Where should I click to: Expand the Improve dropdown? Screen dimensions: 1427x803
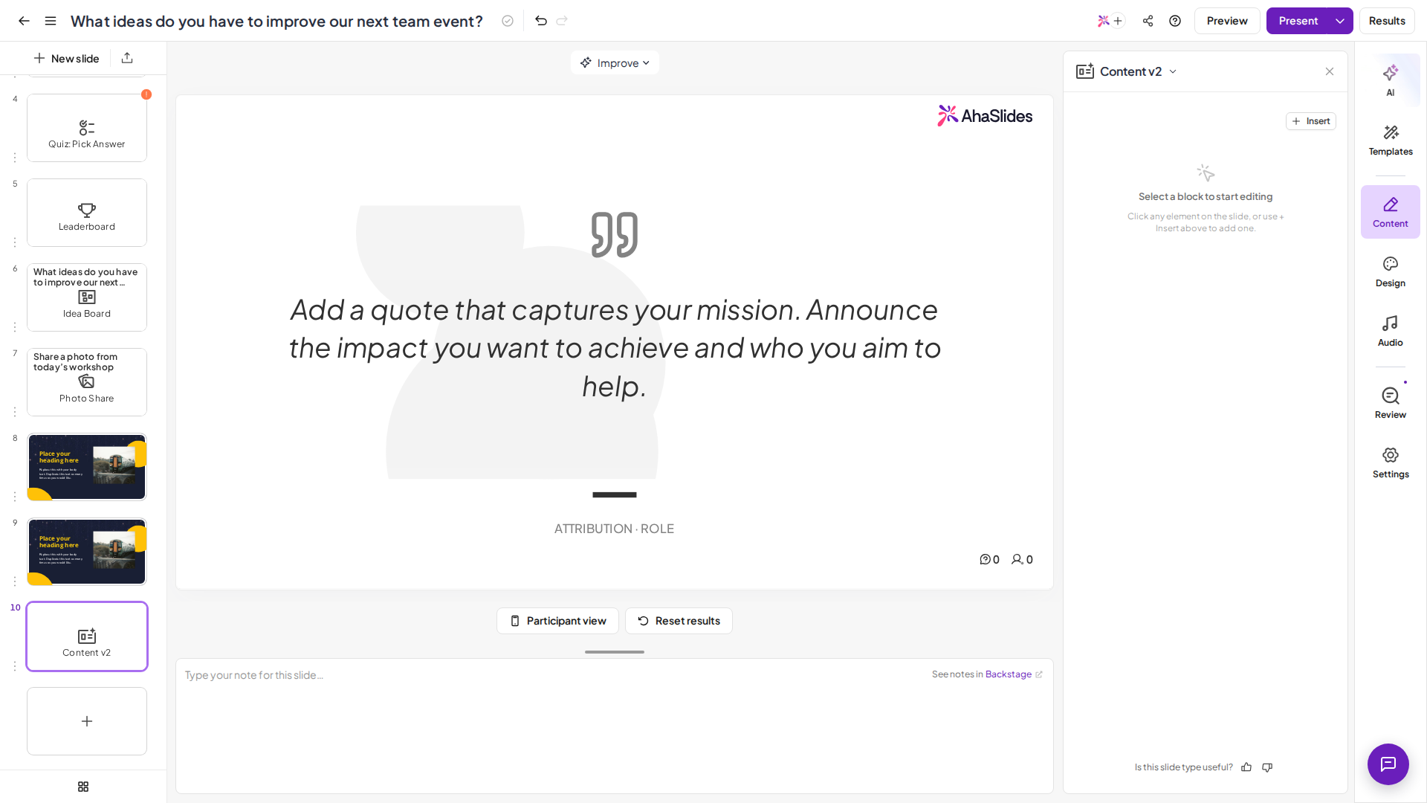pyautogui.click(x=615, y=62)
